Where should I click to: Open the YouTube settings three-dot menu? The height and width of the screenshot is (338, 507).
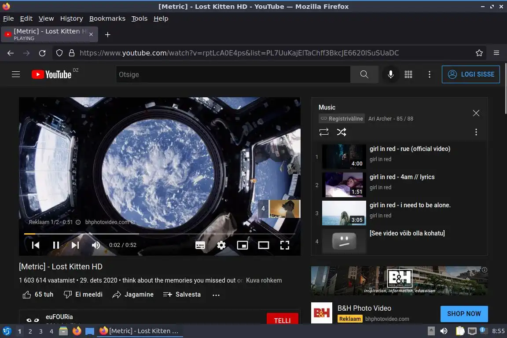pyautogui.click(x=430, y=74)
